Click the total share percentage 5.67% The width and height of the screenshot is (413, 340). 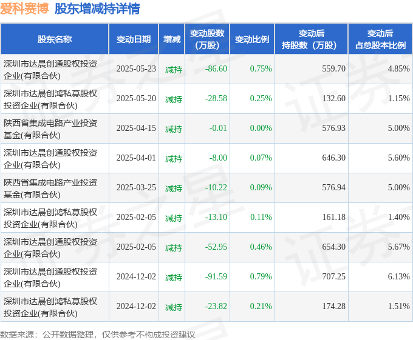399,247
